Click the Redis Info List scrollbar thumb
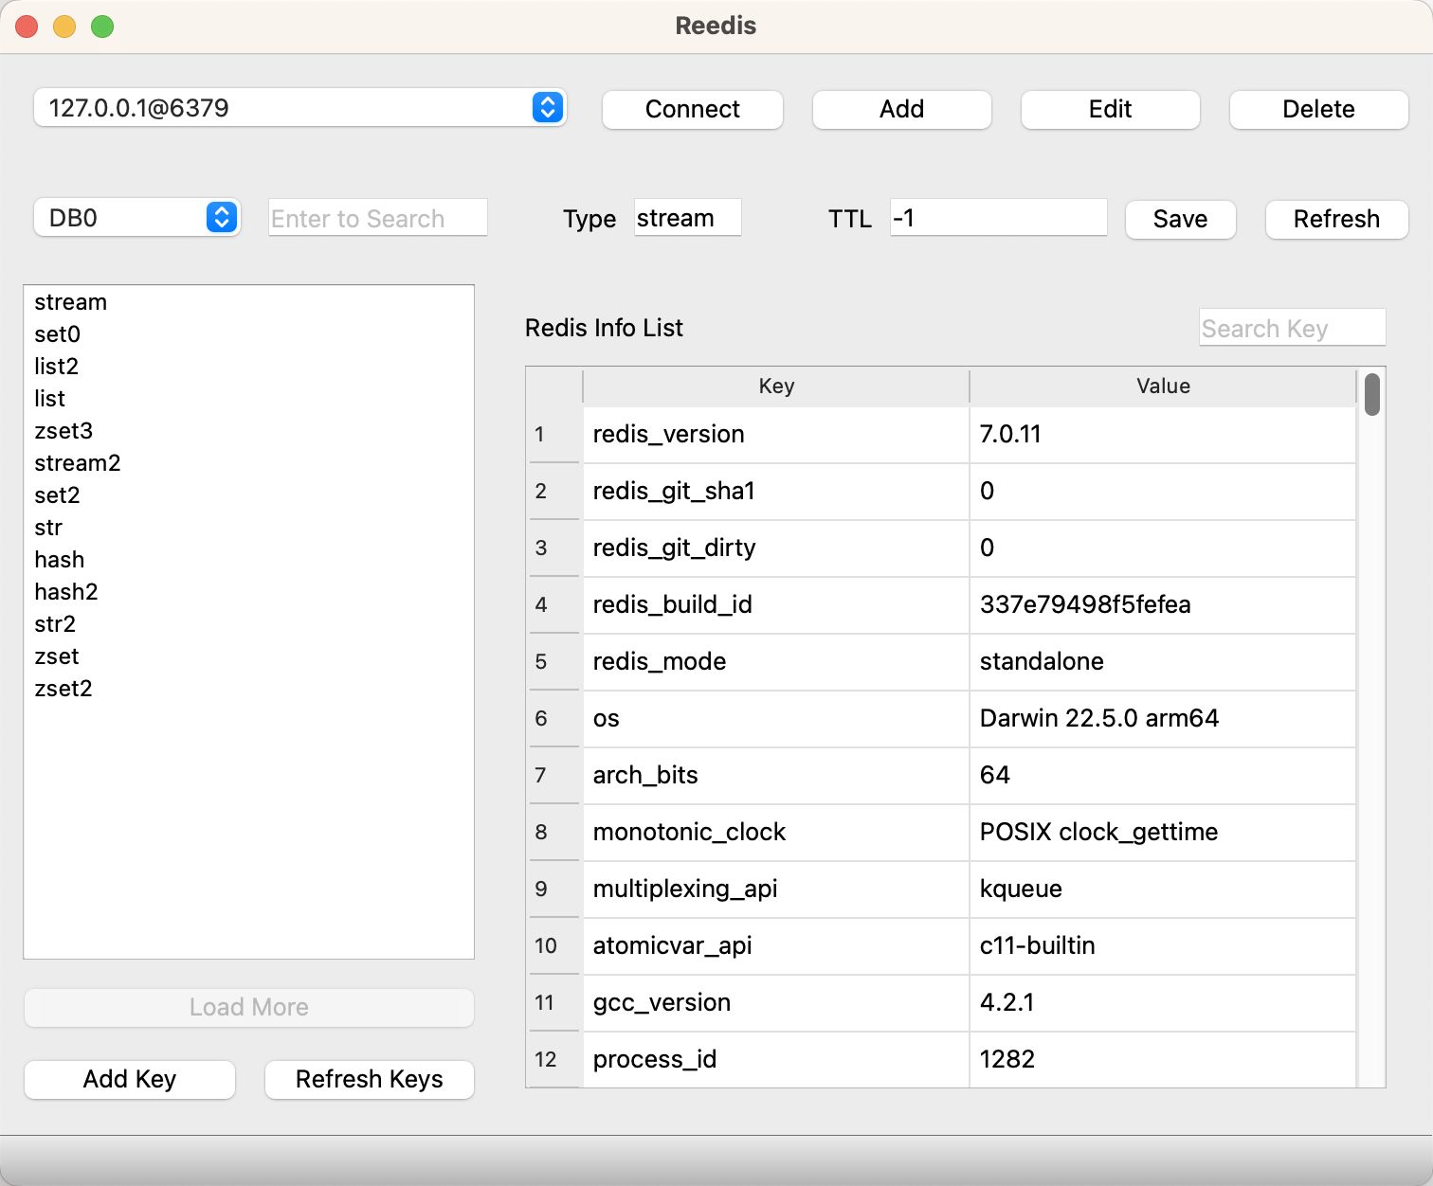The width and height of the screenshot is (1433, 1186). [1371, 394]
